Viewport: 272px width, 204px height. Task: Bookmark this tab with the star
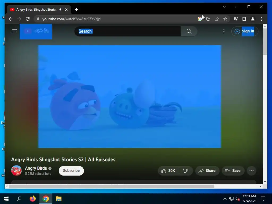[x=225, y=19]
